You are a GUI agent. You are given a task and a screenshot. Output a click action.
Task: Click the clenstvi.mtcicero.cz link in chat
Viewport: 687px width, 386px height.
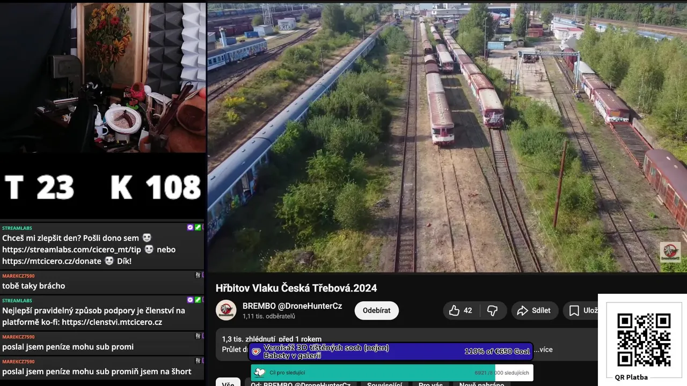coord(112,322)
